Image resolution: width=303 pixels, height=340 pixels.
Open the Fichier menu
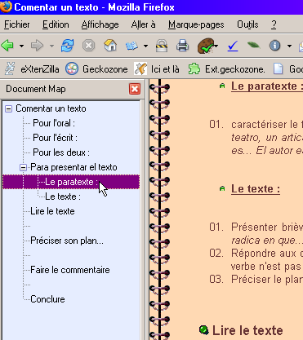coord(17,24)
